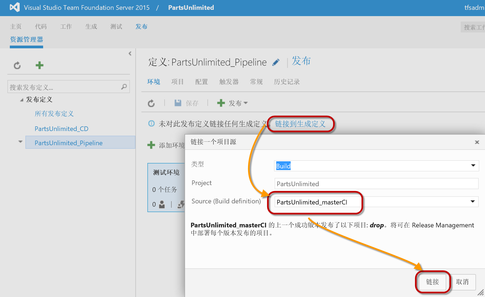Click the 链接 button in dialog
Image resolution: width=485 pixels, height=297 pixels.
[x=432, y=282]
